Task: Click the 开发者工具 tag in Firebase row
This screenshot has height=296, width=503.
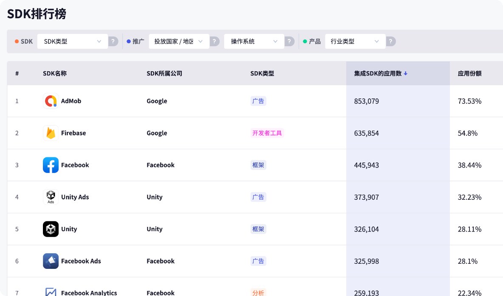Action: (267, 133)
